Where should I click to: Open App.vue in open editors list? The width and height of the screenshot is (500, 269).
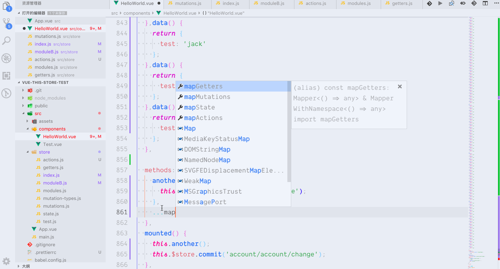click(60, 21)
